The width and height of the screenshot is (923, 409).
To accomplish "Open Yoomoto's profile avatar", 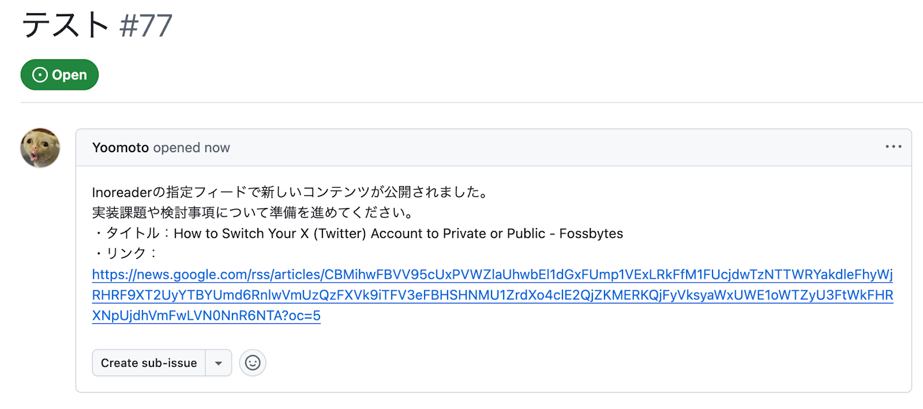I will [x=40, y=148].
